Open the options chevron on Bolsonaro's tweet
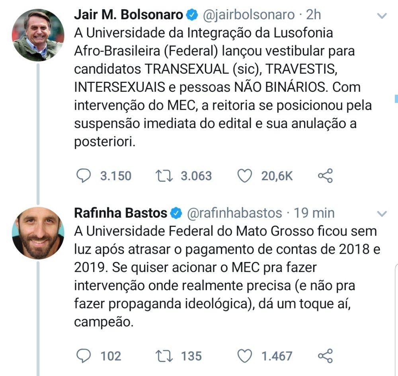398x376 pixels. [x=382, y=16]
